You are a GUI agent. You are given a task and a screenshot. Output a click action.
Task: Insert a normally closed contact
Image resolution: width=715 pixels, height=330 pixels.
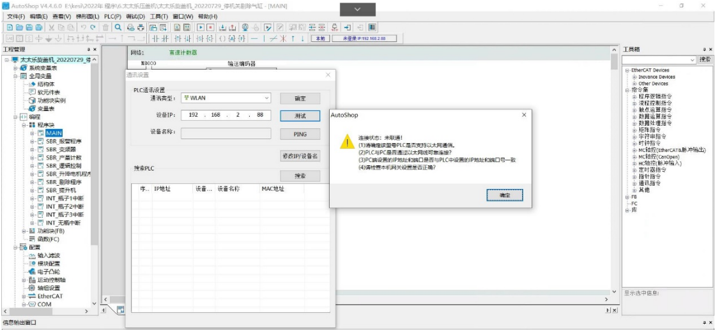click(165, 39)
